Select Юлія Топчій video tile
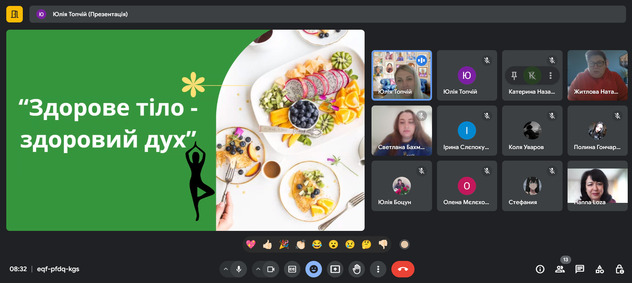The width and height of the screenshot is (632, 283). [402, 75]
